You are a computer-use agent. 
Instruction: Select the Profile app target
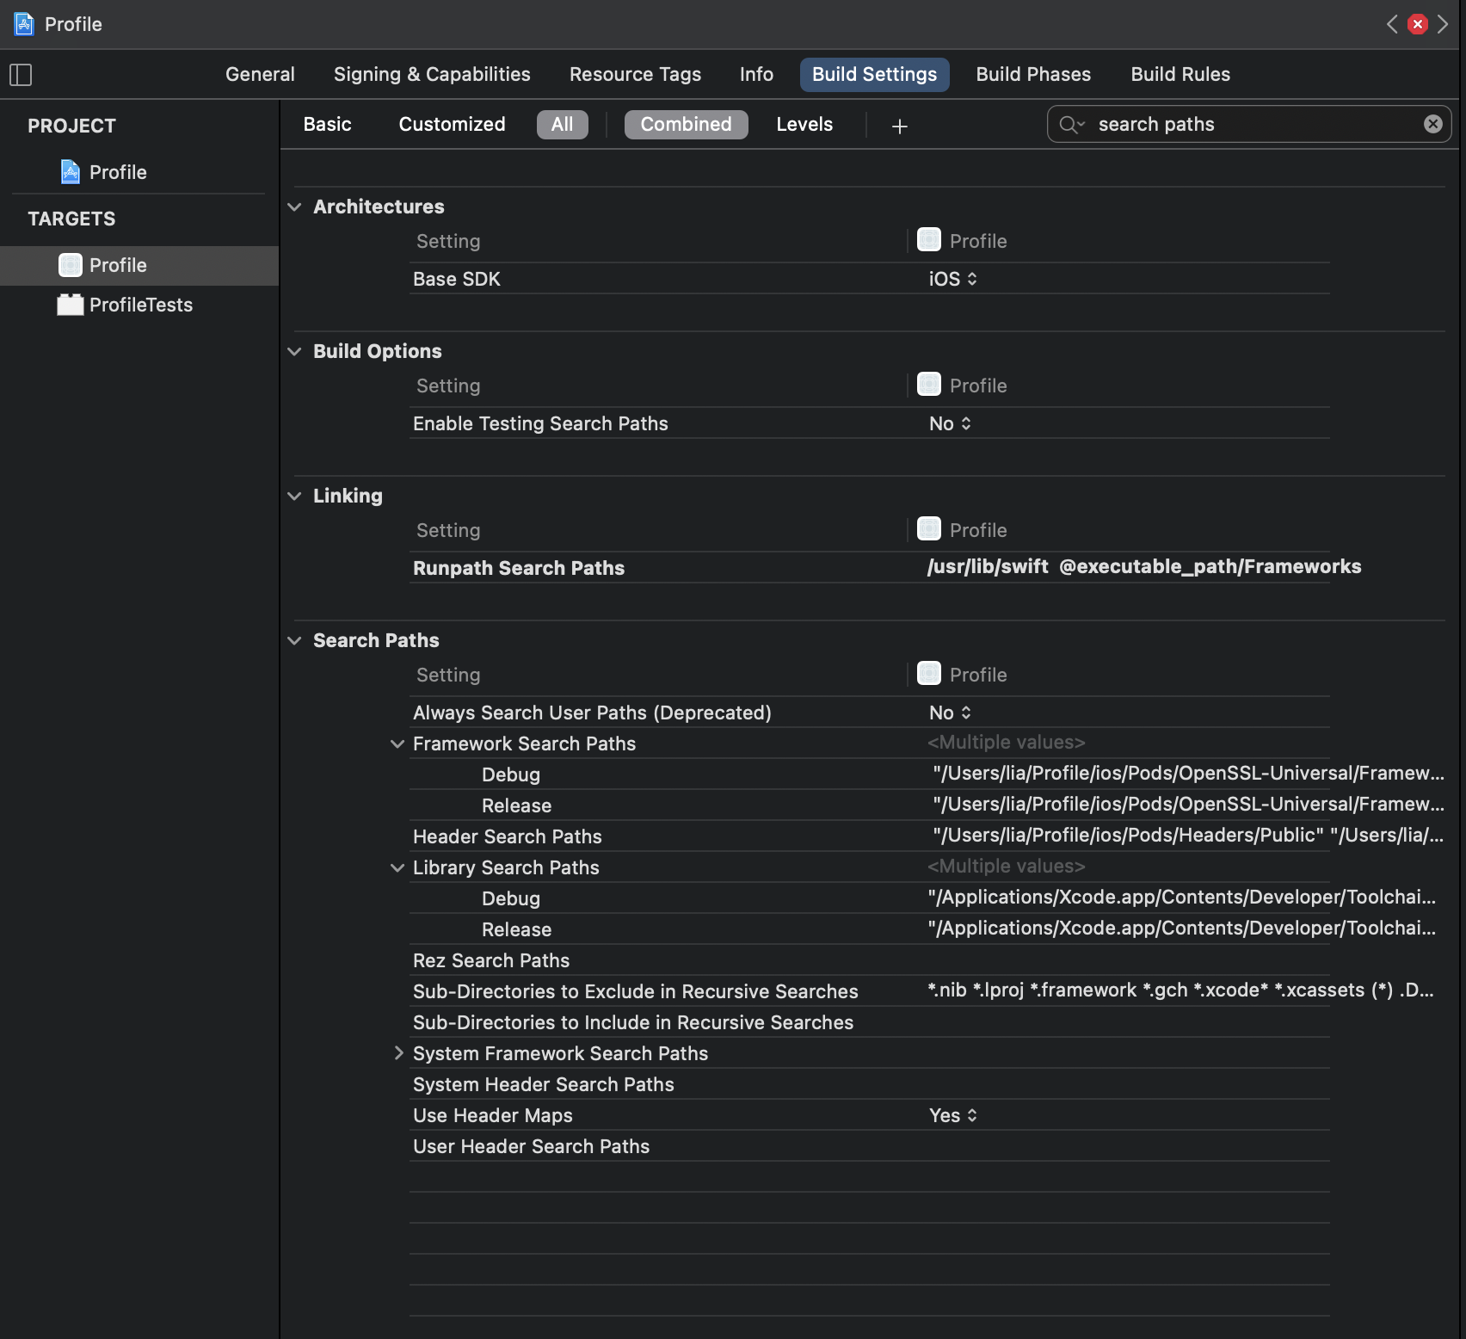139,265
